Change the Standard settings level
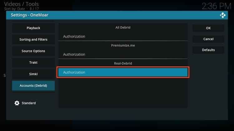This screenshot has height=131, width=234. [29, 103]
